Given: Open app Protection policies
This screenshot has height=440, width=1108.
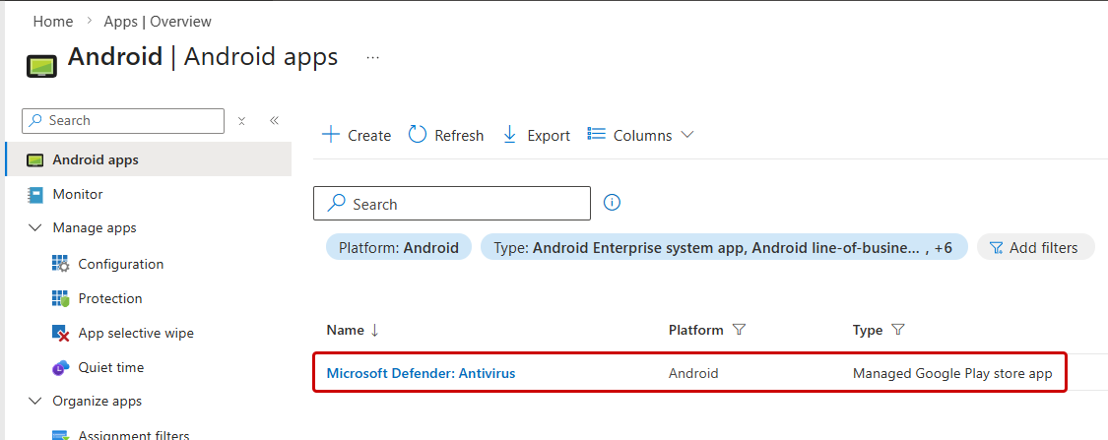Looking at the screenshot, I should tap(110, 298).
